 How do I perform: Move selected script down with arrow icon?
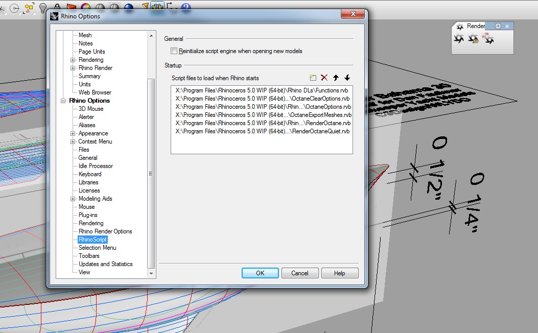[347, 78]
